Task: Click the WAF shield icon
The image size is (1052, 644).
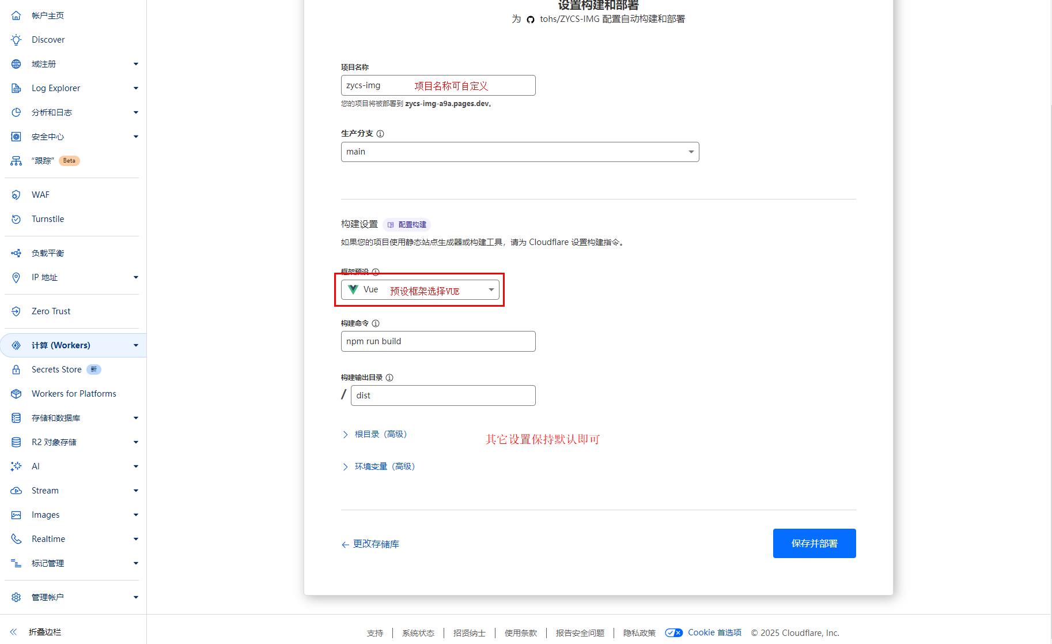Action: pos(16,195)
